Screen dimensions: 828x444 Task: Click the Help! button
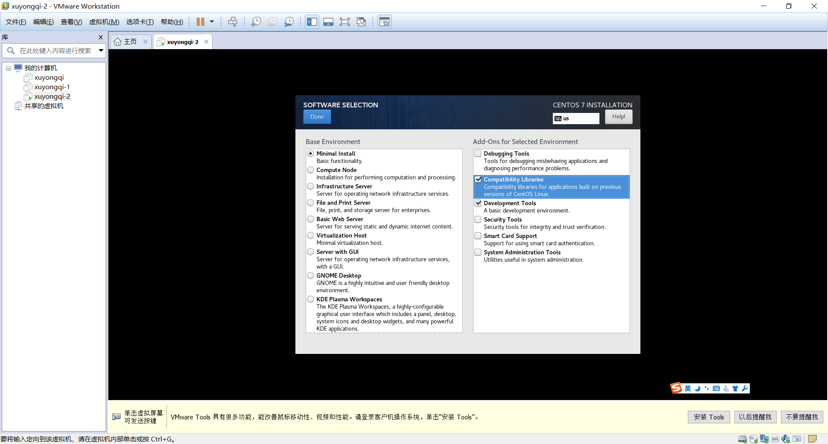coord(618,117)
